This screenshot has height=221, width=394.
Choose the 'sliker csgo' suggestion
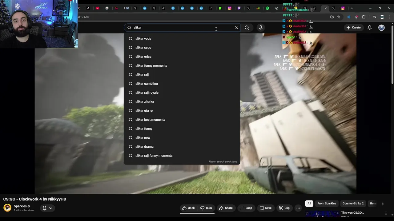(182, 48)
